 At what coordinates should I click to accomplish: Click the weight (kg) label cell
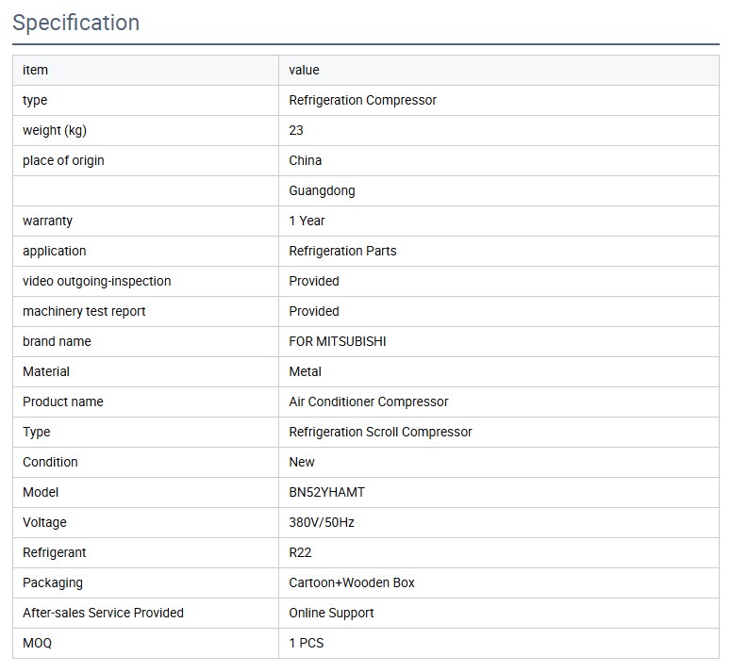[x=55, y=130]
